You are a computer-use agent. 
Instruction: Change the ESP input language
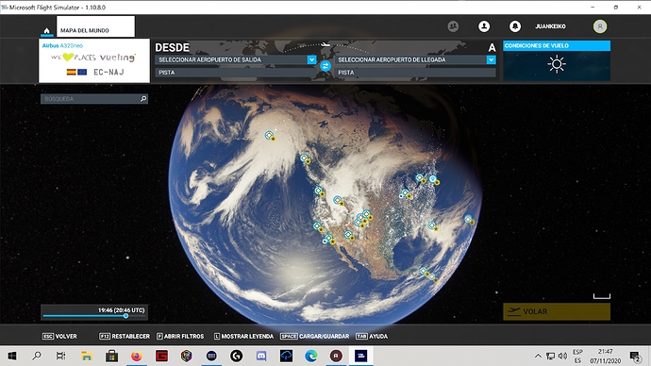577,356
